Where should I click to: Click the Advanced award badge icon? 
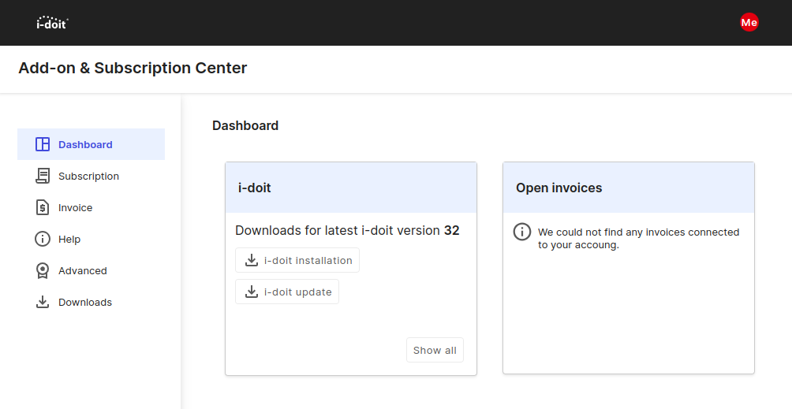[x=43, y=270]
